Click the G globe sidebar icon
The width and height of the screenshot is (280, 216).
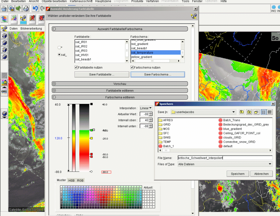pyautogui.click(x=4, y=36)
